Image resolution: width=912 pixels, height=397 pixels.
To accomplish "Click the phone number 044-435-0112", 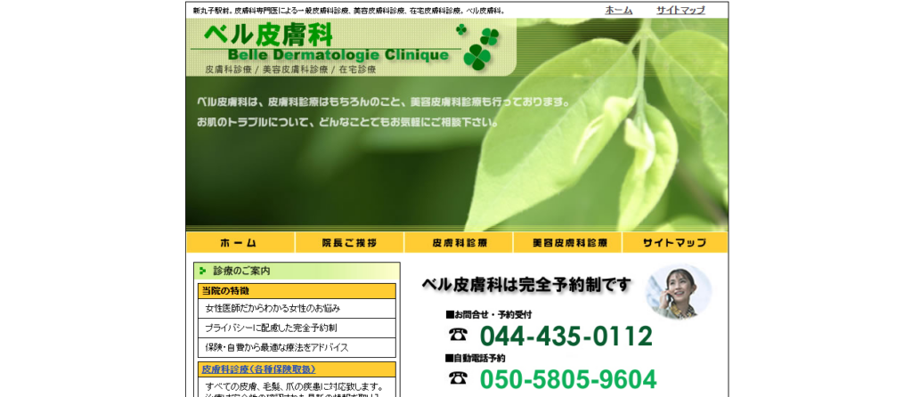I will 566,336.
